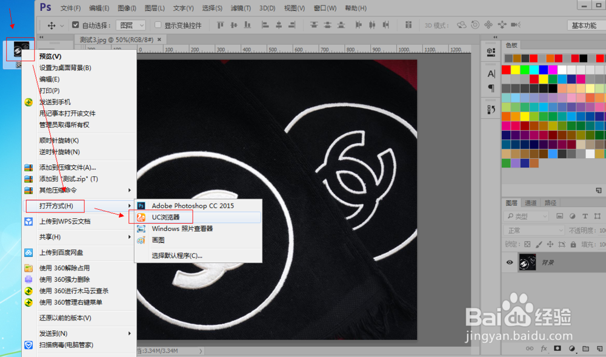Image resolution: width=606 pixels, height=357 pixels.
Task: Open the Character panel icon
Action: 491,74
